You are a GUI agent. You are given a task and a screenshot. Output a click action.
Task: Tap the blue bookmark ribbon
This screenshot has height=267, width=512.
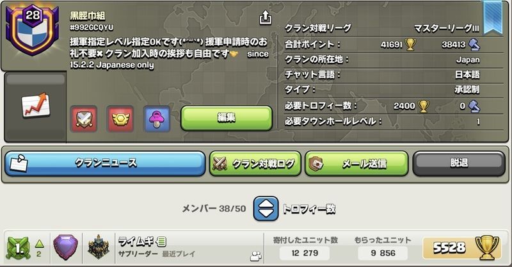(x=493, y=17)
